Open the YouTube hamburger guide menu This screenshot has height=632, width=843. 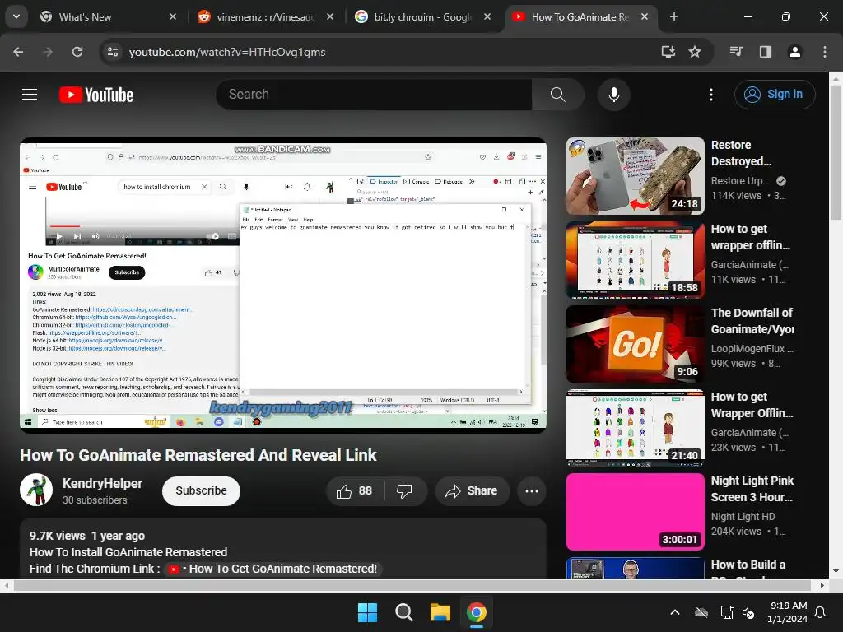[x=30, y=95]
